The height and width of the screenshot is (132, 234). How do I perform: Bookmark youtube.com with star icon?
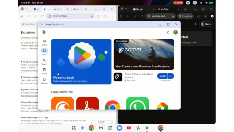pos(173,16)
